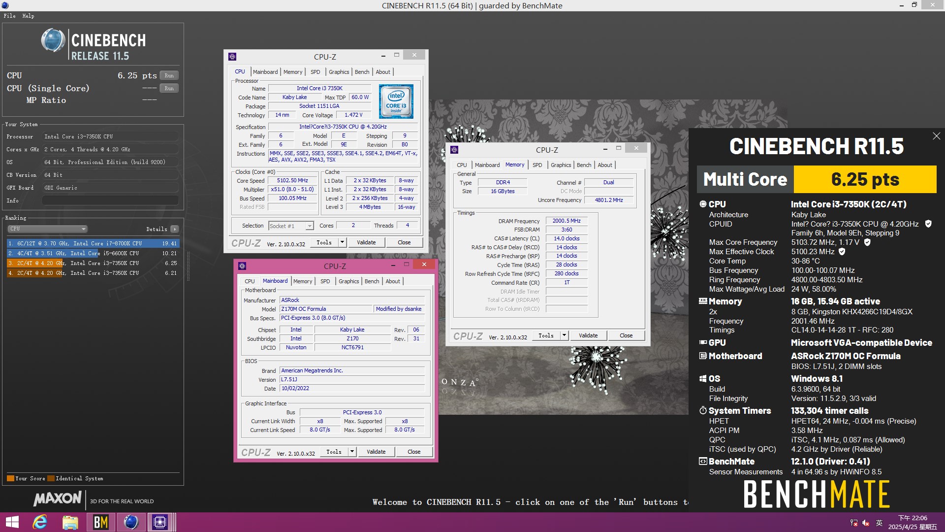
Task: Open the Help menu in Cinebench
Action: [x=28, y=16]
